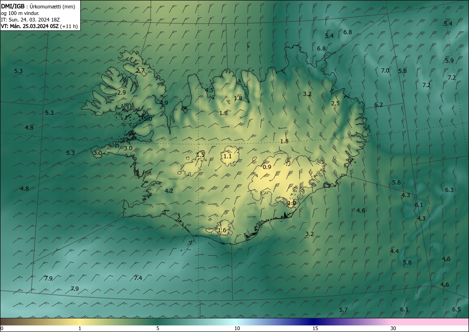This screenshot has width=469, height=332.
Task: Select the 1.6 value on the southern glacier
Action: point(222,230)
